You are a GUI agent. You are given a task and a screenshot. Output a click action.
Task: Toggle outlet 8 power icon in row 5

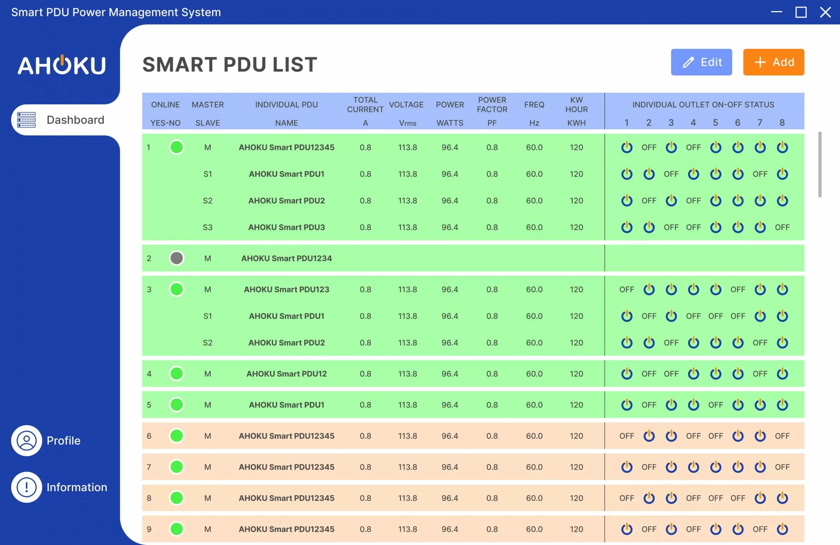pyautogui.click(x=782, y=405)
